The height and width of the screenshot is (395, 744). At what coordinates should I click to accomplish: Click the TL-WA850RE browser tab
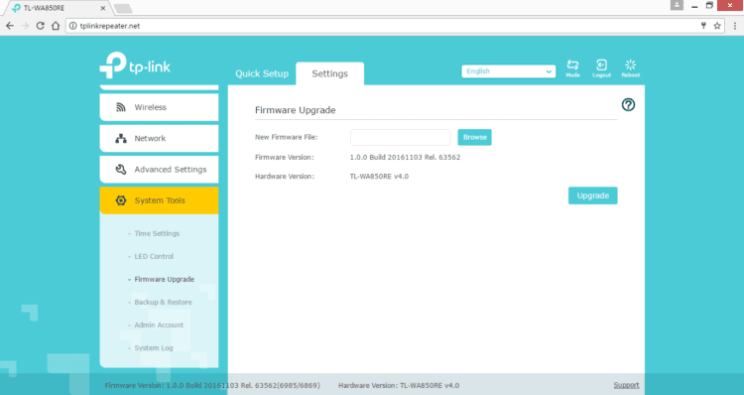coord(58,8)
